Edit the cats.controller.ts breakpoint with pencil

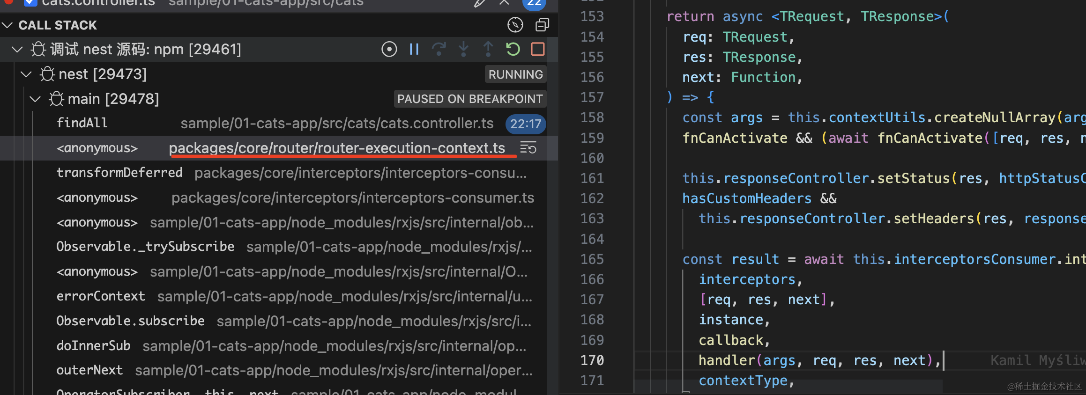pyautogui.click(x=479, y=3)
